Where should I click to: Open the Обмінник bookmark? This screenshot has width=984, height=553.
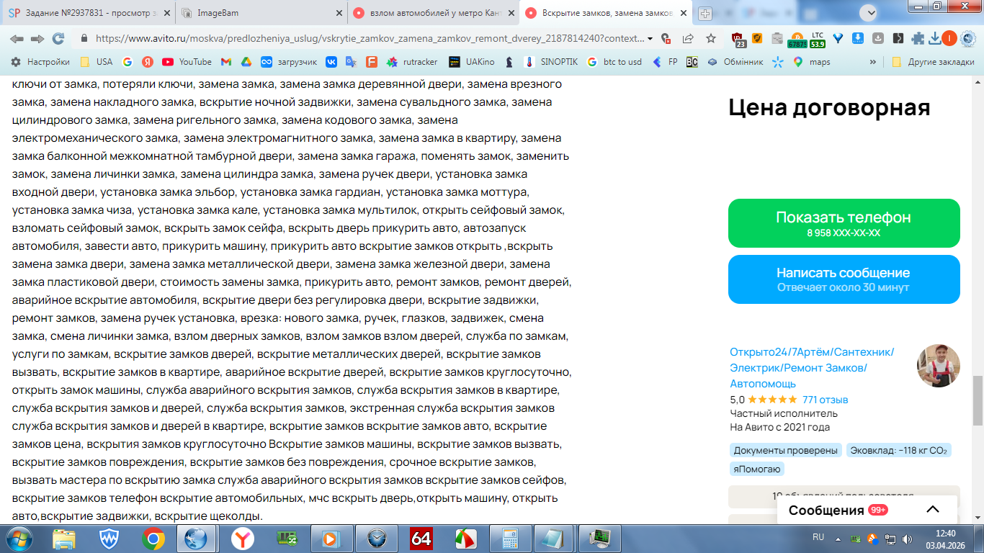tap(734, 62)
